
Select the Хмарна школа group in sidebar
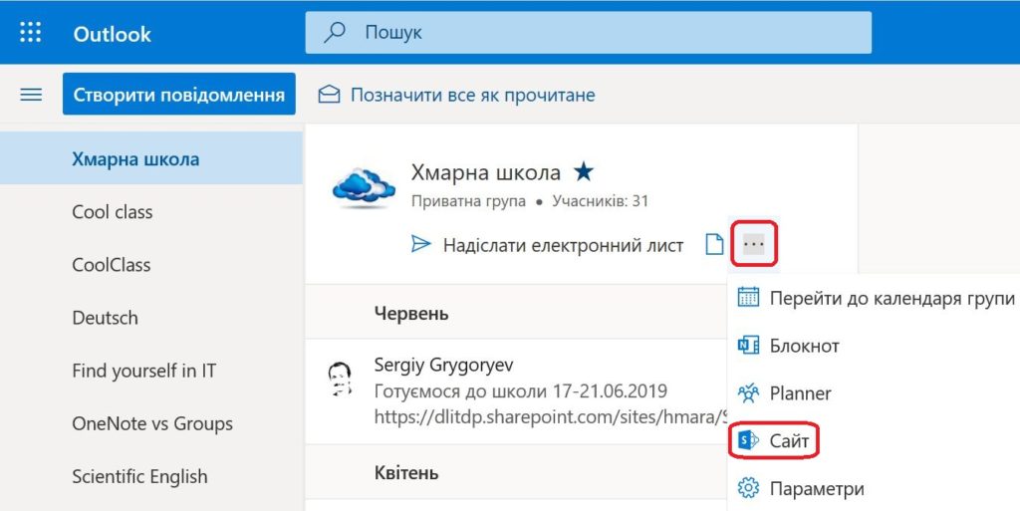click(151, 158)
